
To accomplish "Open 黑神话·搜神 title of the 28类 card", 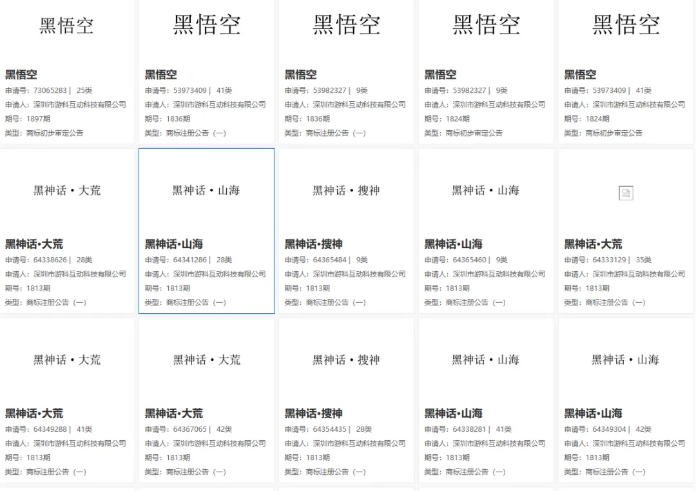I will (x=313, y=414).
